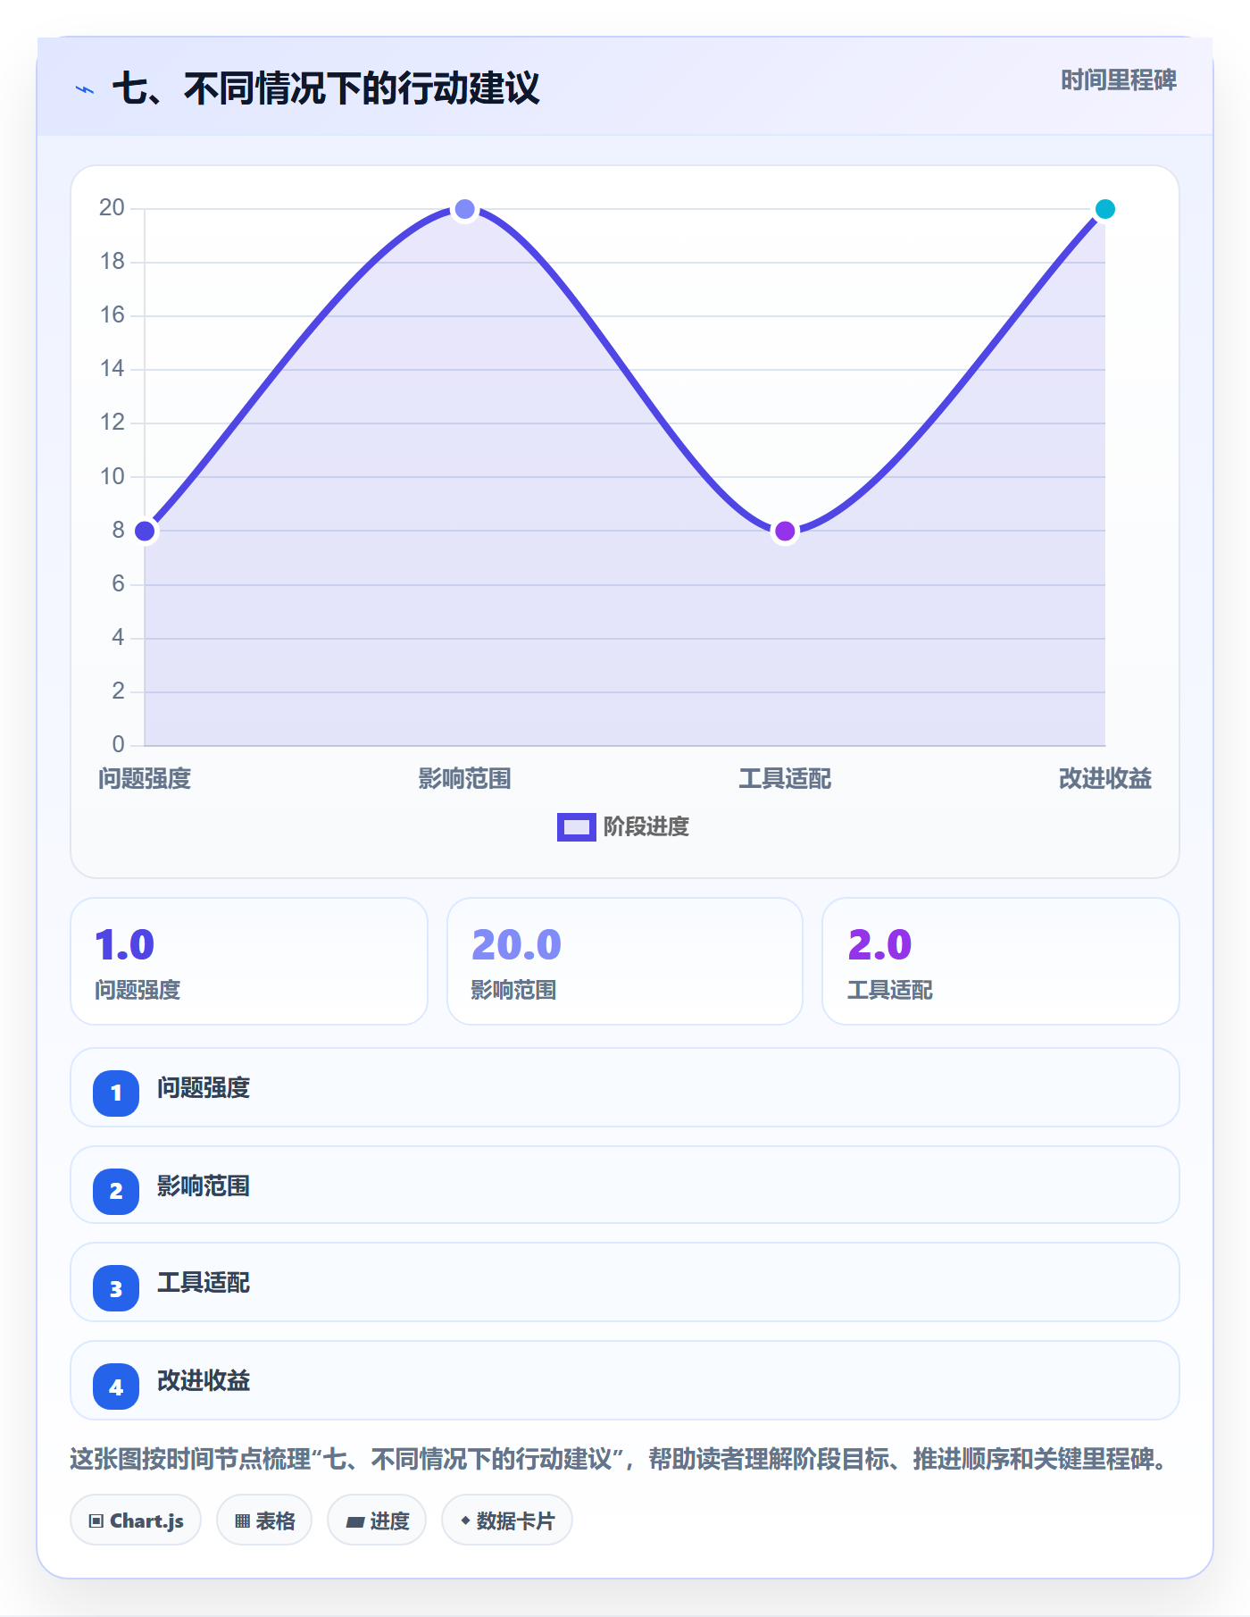
Task: Select the 问题强度 step row label
Action: coord(204,1088)
